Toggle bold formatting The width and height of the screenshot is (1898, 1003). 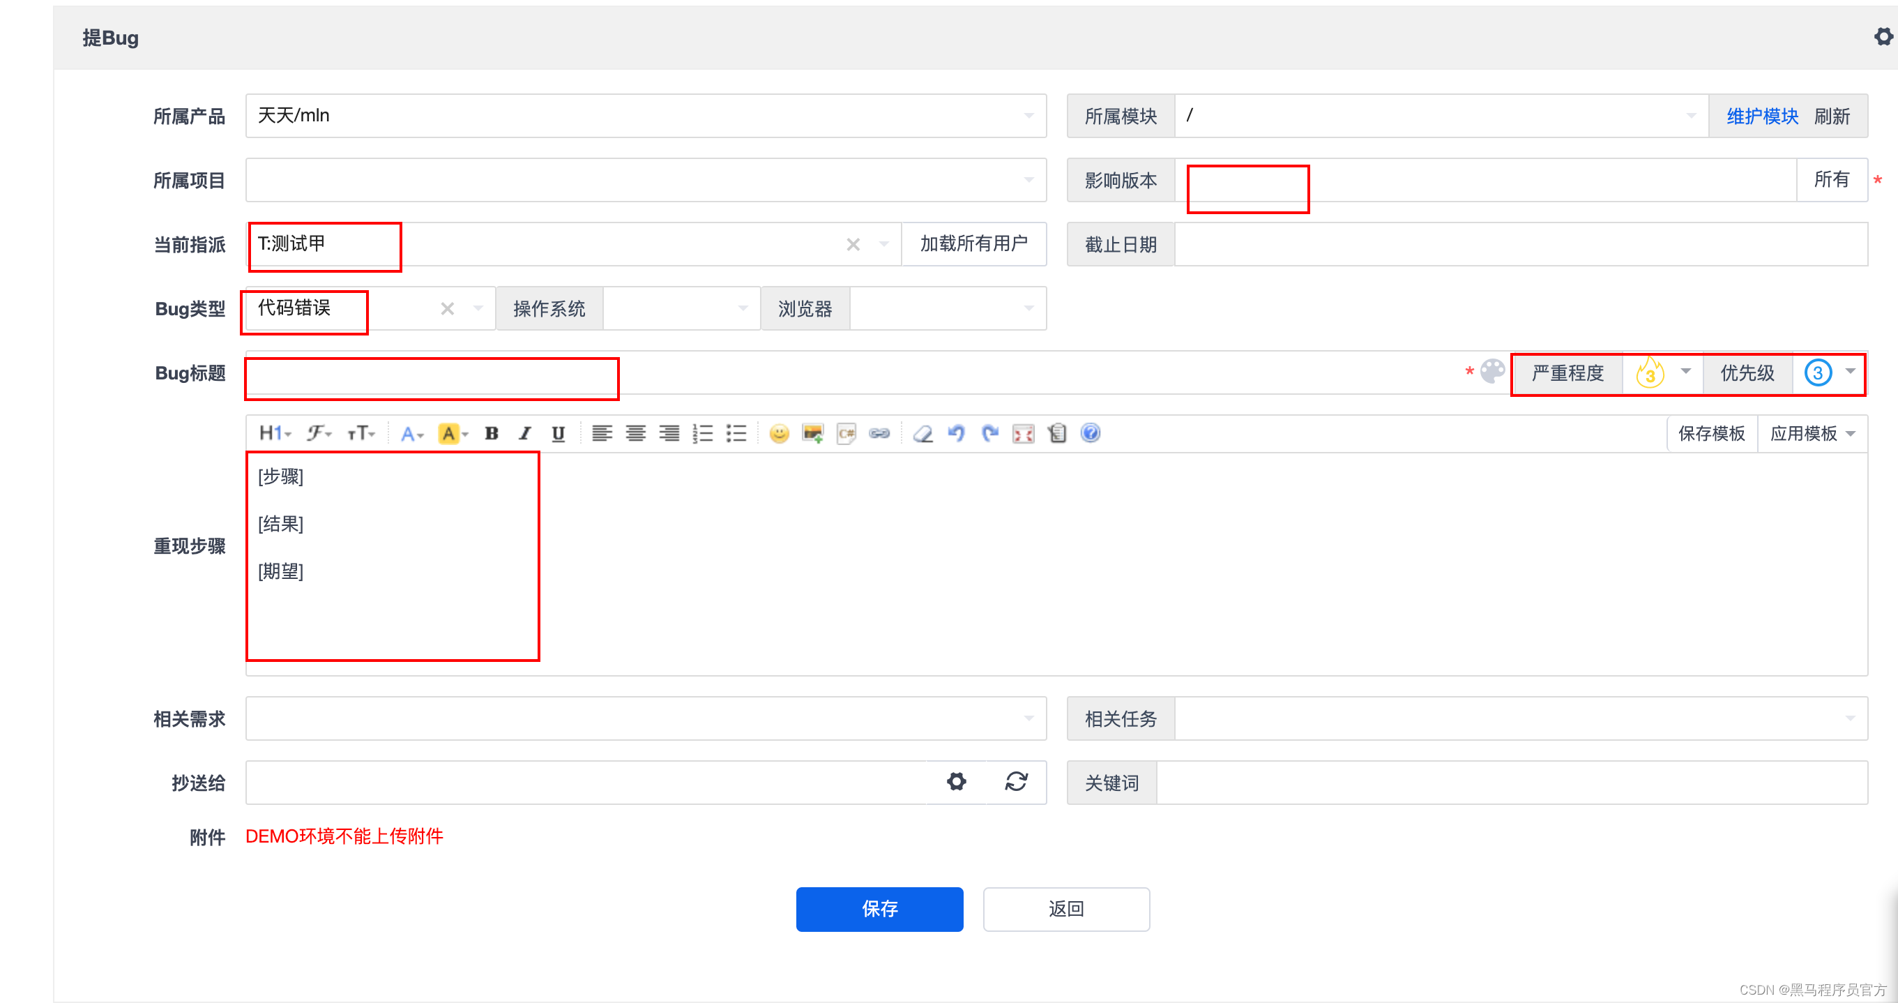click(x=492, y=433)
